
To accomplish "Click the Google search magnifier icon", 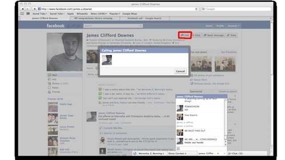I will point(204,9).
